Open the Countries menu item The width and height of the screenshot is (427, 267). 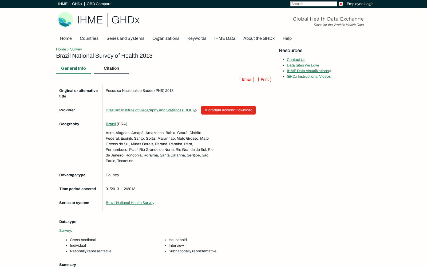89,38
